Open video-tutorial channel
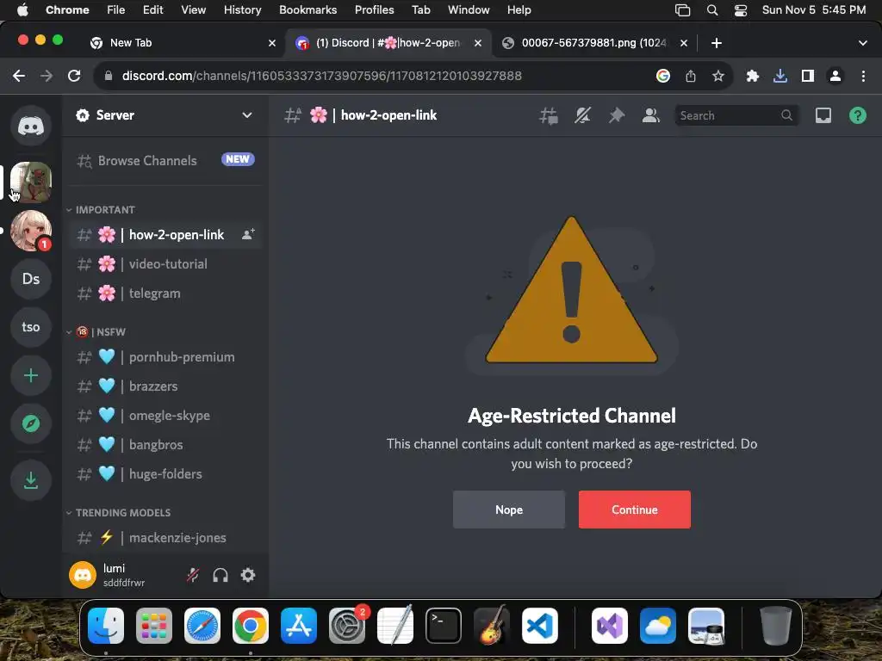Image resolution: width=882 pixels, height=661 pixels. [165, 264]
